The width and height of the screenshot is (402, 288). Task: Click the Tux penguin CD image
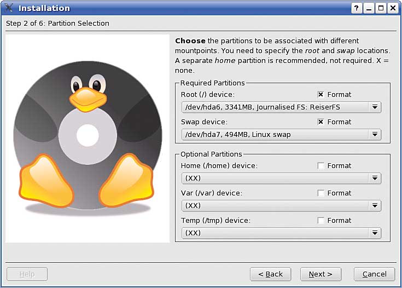[88, 139]
